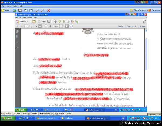Click Acrobat save disk icon

39,21
